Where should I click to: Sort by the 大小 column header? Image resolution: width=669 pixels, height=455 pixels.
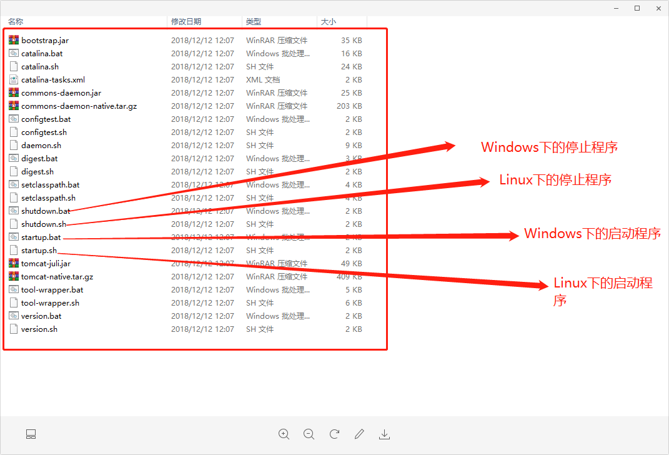pos(329,21)
